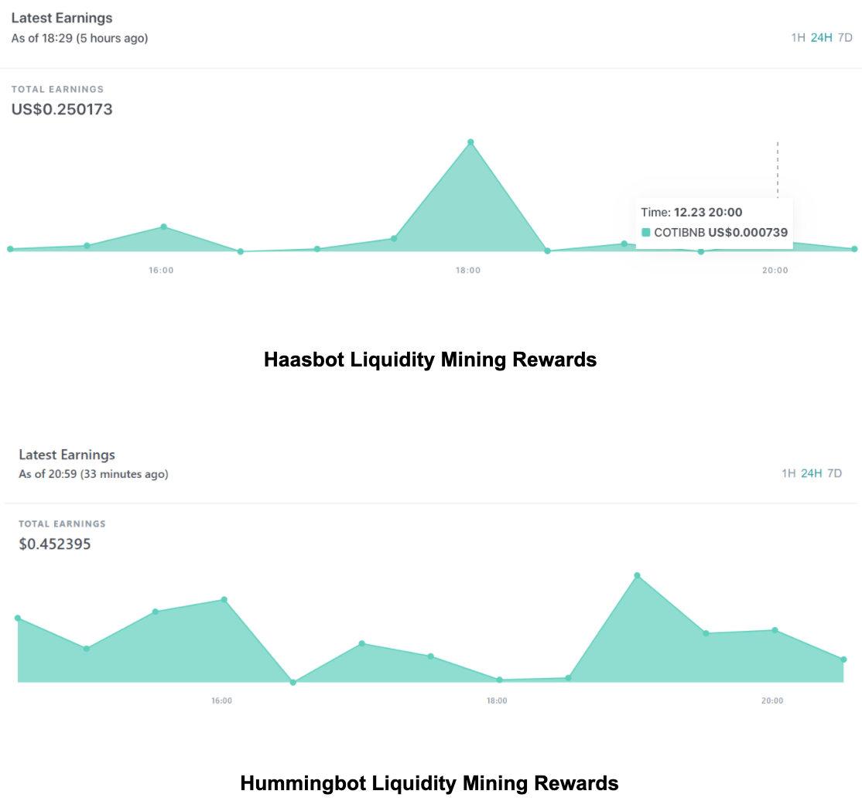This screenshot has width=862, height=801.
Task: Click the Haasbot data point at chart's far right
Action: [x=854, y=250]
